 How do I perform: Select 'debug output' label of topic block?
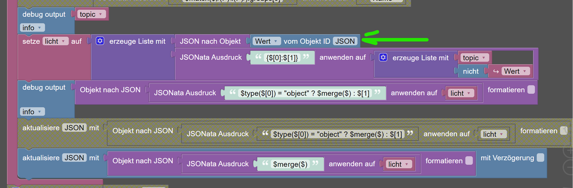[44, 14]
